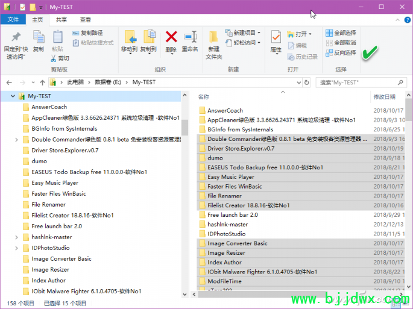Open the Properties (属性) icon
Screen dimensions: 413x309
point(276,37)
